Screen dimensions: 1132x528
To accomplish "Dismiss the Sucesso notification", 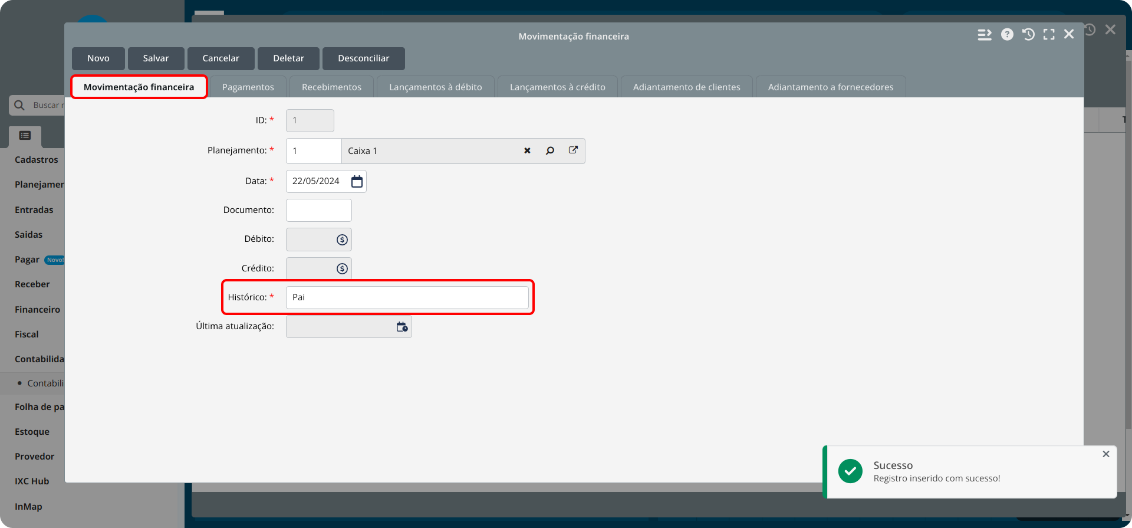I will click(x=1106, y=454).
